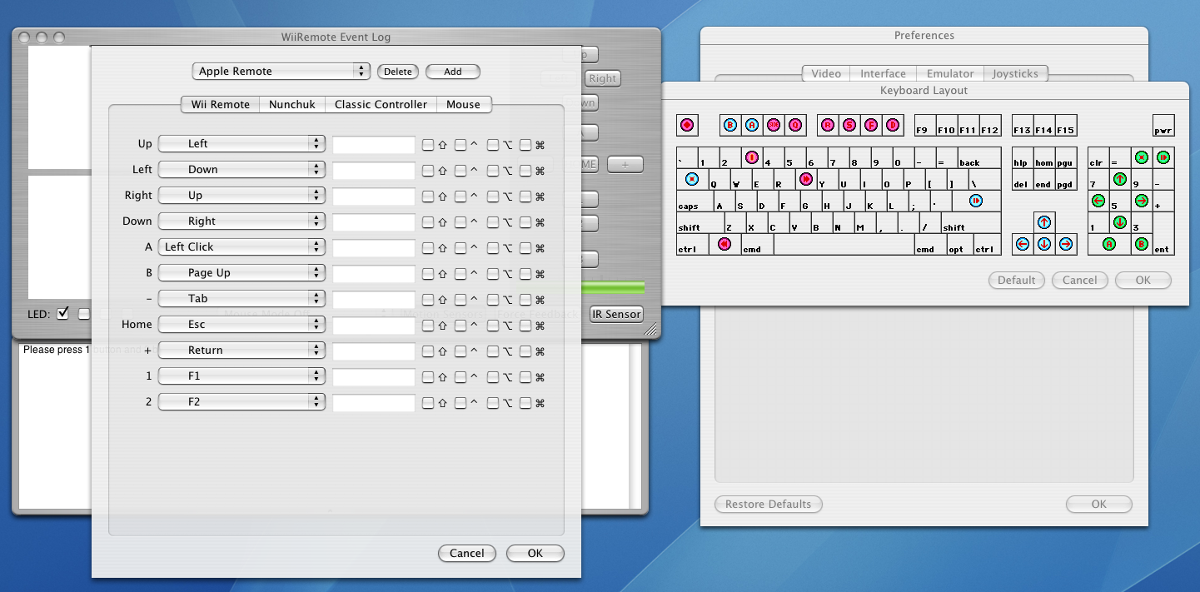Switch to the Classic Controller tab
The height and width of the screenshot is (592, 1200).
point(381,105)
